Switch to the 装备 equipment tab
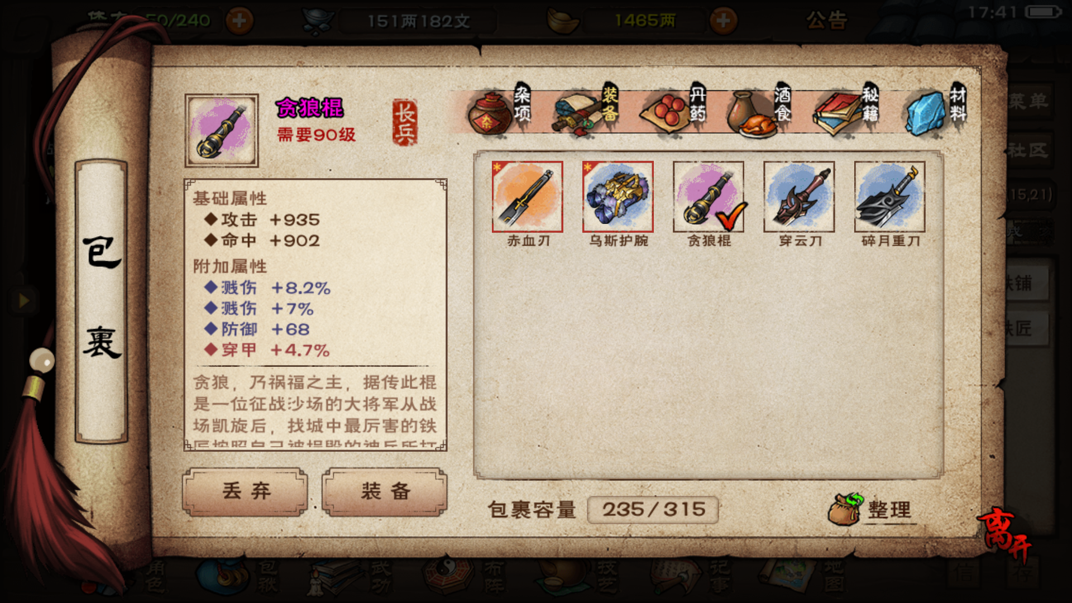Viewport: 1072px width, 603px height. [586, 109]
